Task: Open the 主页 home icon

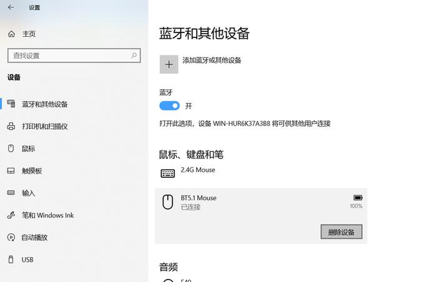Action: [x=11, y=34]
